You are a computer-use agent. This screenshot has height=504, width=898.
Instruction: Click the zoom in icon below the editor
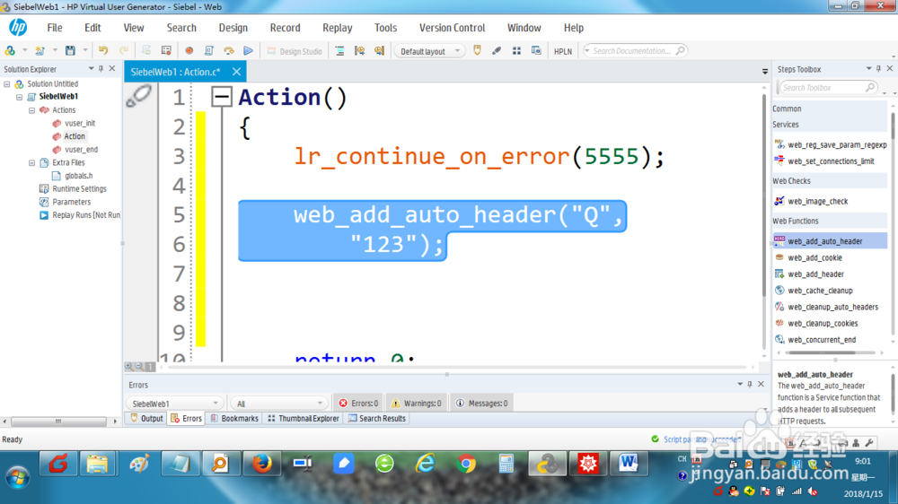(128, 366)
